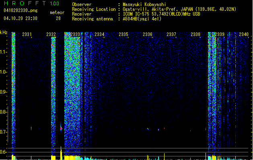Click the HROFFT 1.00 title text
This screenshot has width=253, height=160.
31,3
